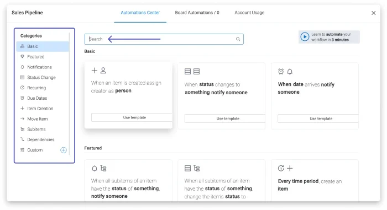Open the Recurring category
This screenshot has width=387, height=210.
point(43,88)
